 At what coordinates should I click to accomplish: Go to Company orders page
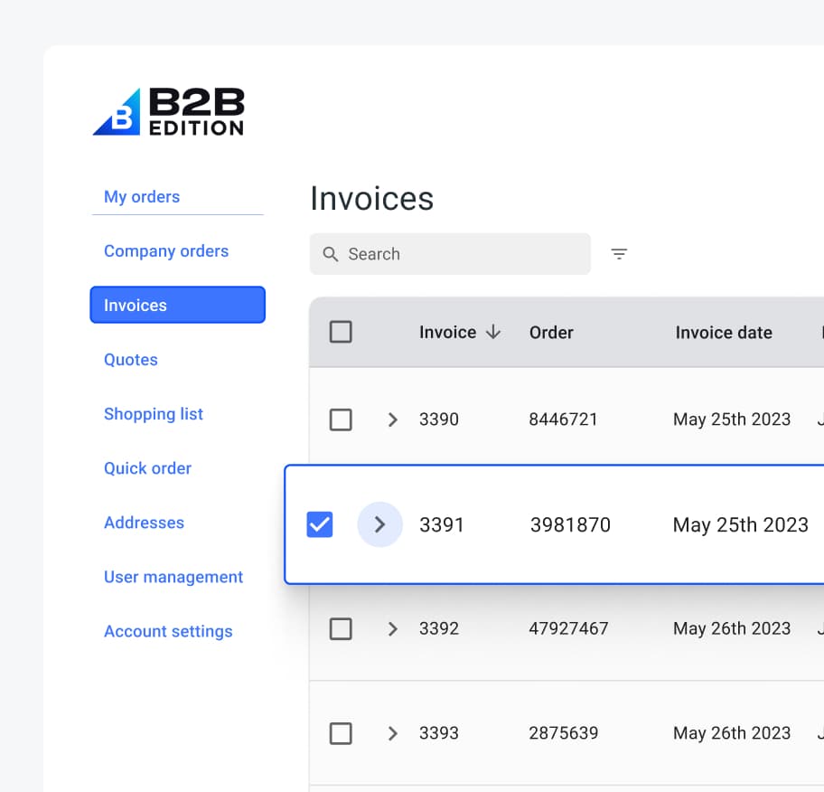pos(166,251)
